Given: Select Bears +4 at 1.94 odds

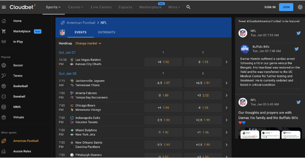Looking at the screenshot, I should click(x=163, y=108).
